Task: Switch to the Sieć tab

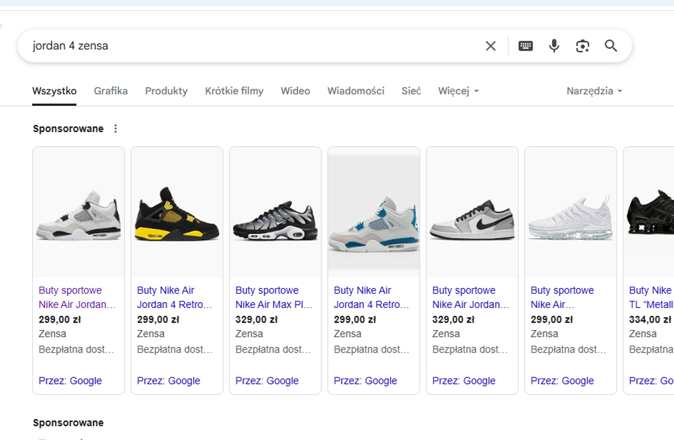Action: click(x=412, y=91)
